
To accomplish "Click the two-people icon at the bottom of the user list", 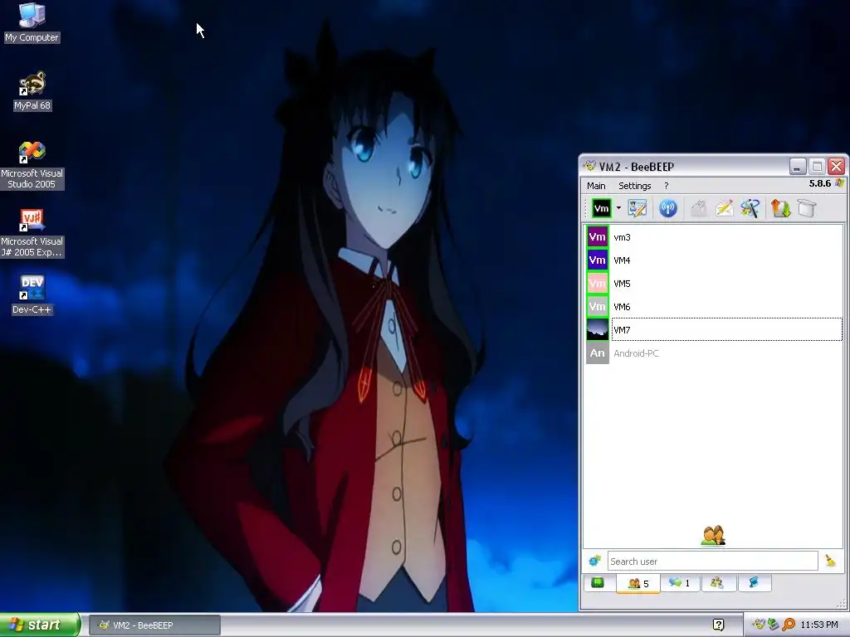I will (713, 535).
